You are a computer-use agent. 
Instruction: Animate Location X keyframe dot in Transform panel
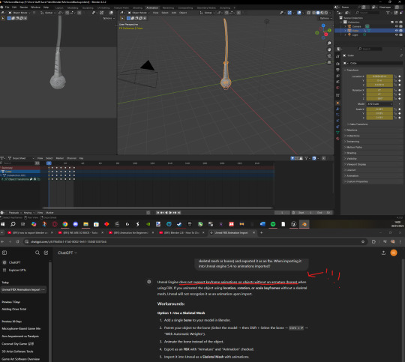pos(400,76)
